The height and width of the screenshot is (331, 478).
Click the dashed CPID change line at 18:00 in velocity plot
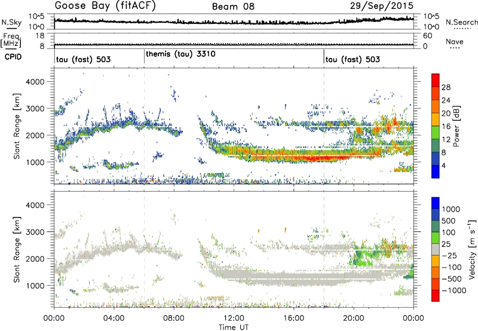[324, 249]
